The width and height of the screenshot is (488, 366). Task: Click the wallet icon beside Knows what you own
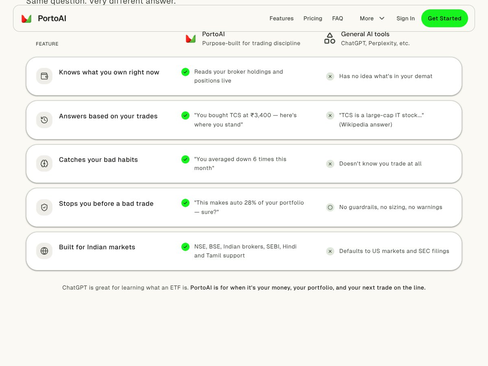[x=44, y=76]
